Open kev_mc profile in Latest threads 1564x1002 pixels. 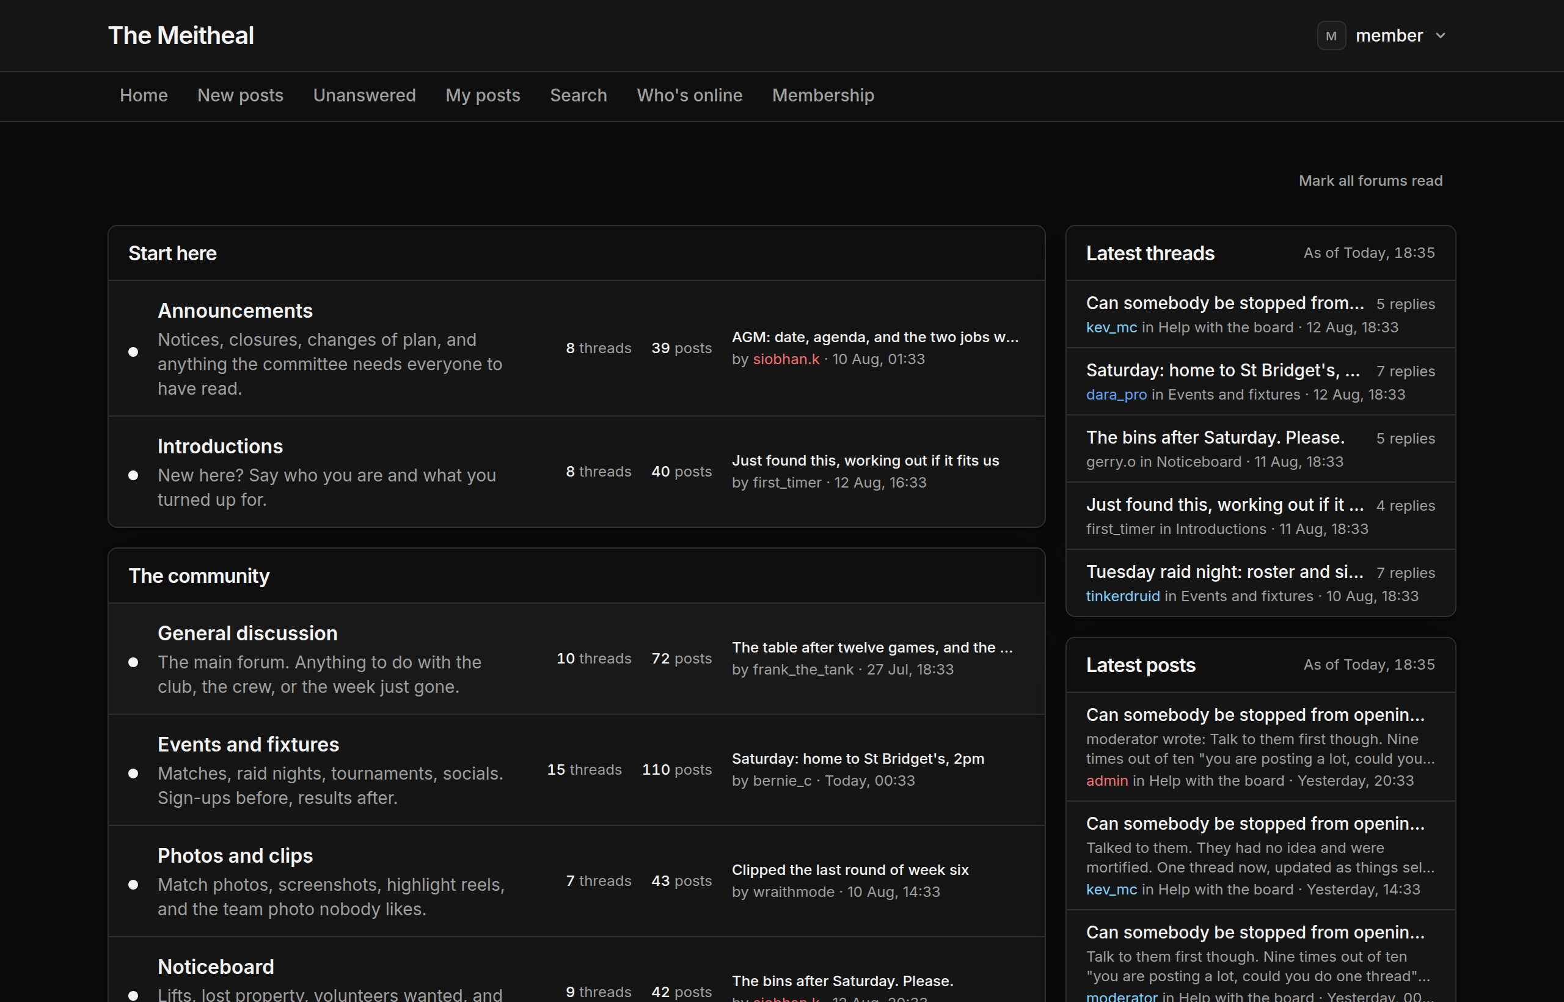pyautogui.click(x=1111, y=328)
